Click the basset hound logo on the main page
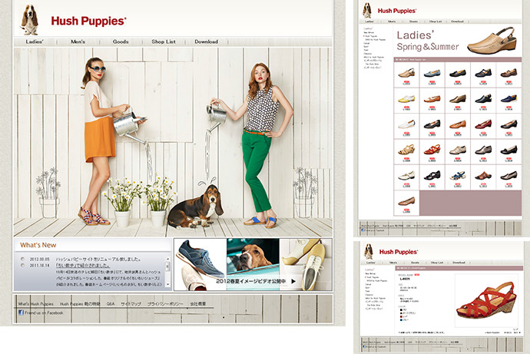 [30, 20]
